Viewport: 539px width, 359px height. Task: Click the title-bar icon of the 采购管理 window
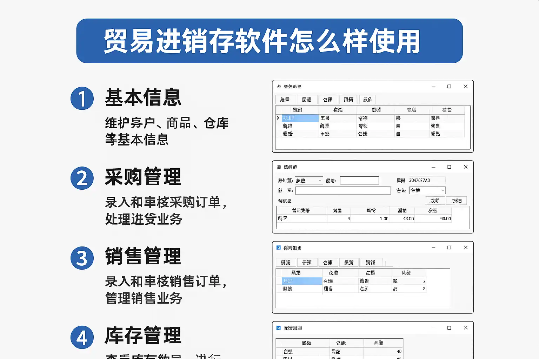click(279, 167)
